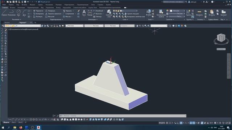
Task: Click the search magnifier in title bar
Action: (186, 2)
